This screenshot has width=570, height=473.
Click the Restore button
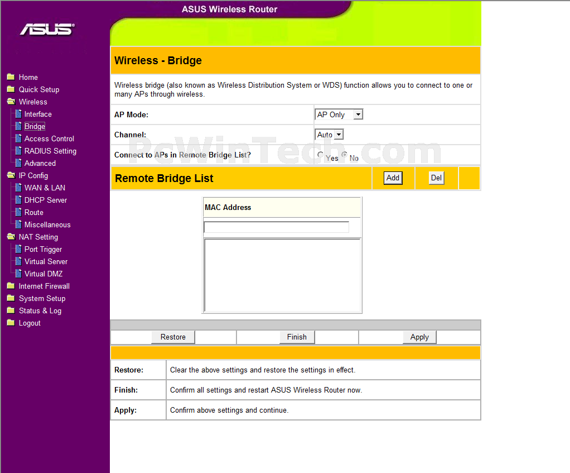click(173, 337)
